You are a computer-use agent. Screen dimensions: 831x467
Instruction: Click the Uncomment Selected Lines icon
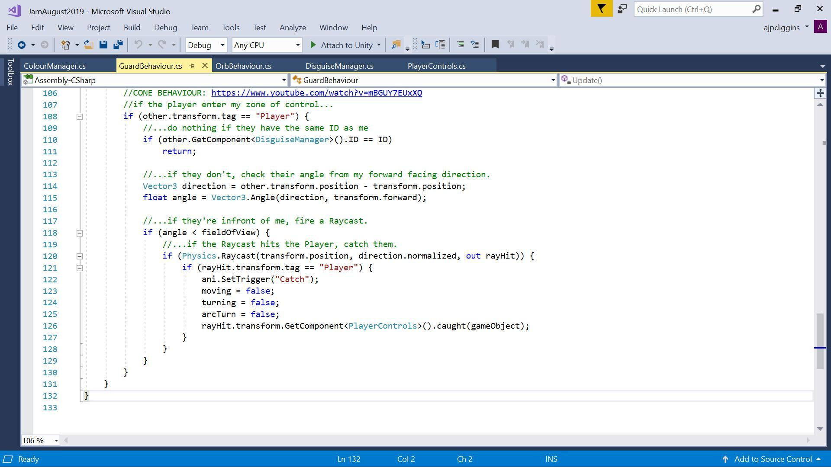(475, 45)
